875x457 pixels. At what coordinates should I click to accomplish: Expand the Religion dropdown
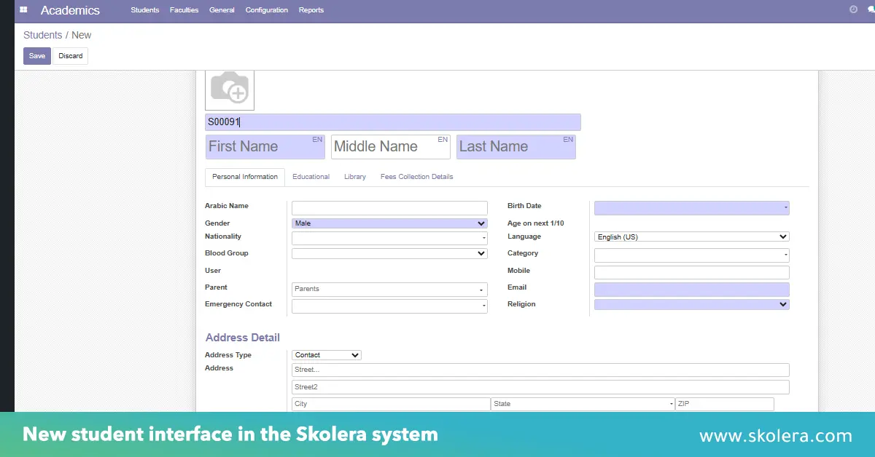pos(691,303)
